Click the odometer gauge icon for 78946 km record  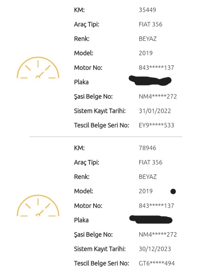click(38, 206)
